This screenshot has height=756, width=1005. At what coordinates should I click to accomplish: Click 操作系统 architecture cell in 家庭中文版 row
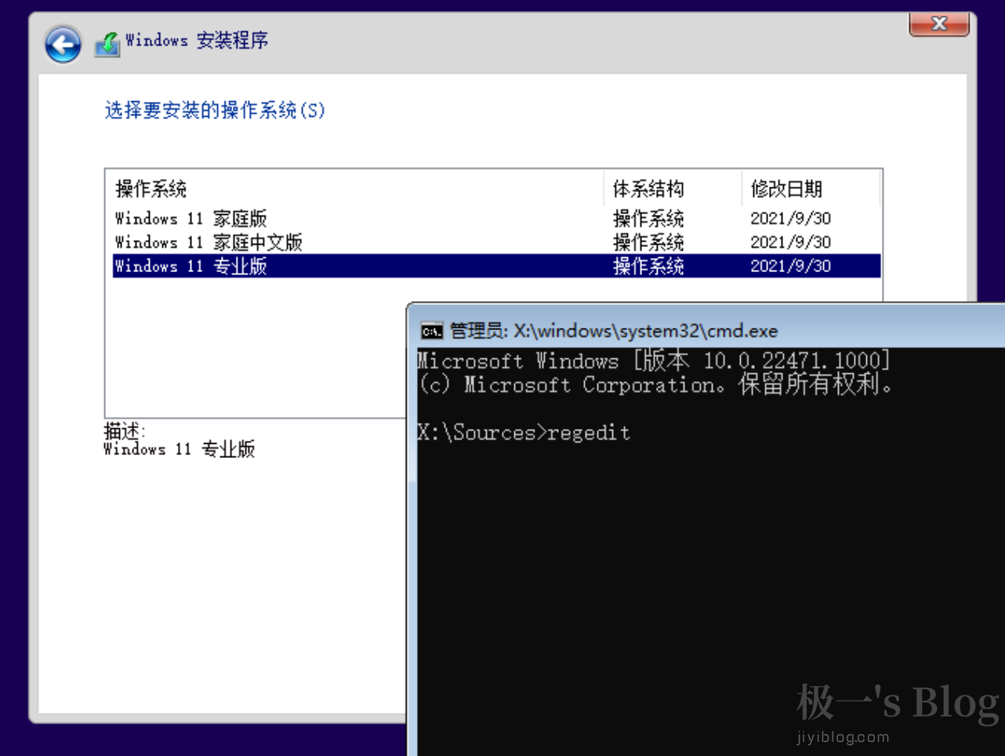648,242
